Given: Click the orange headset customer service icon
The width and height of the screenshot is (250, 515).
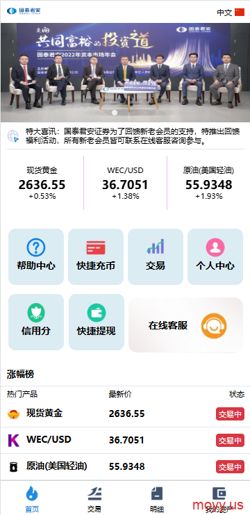Looking at the screenshot, I should (x=214, y=326).
